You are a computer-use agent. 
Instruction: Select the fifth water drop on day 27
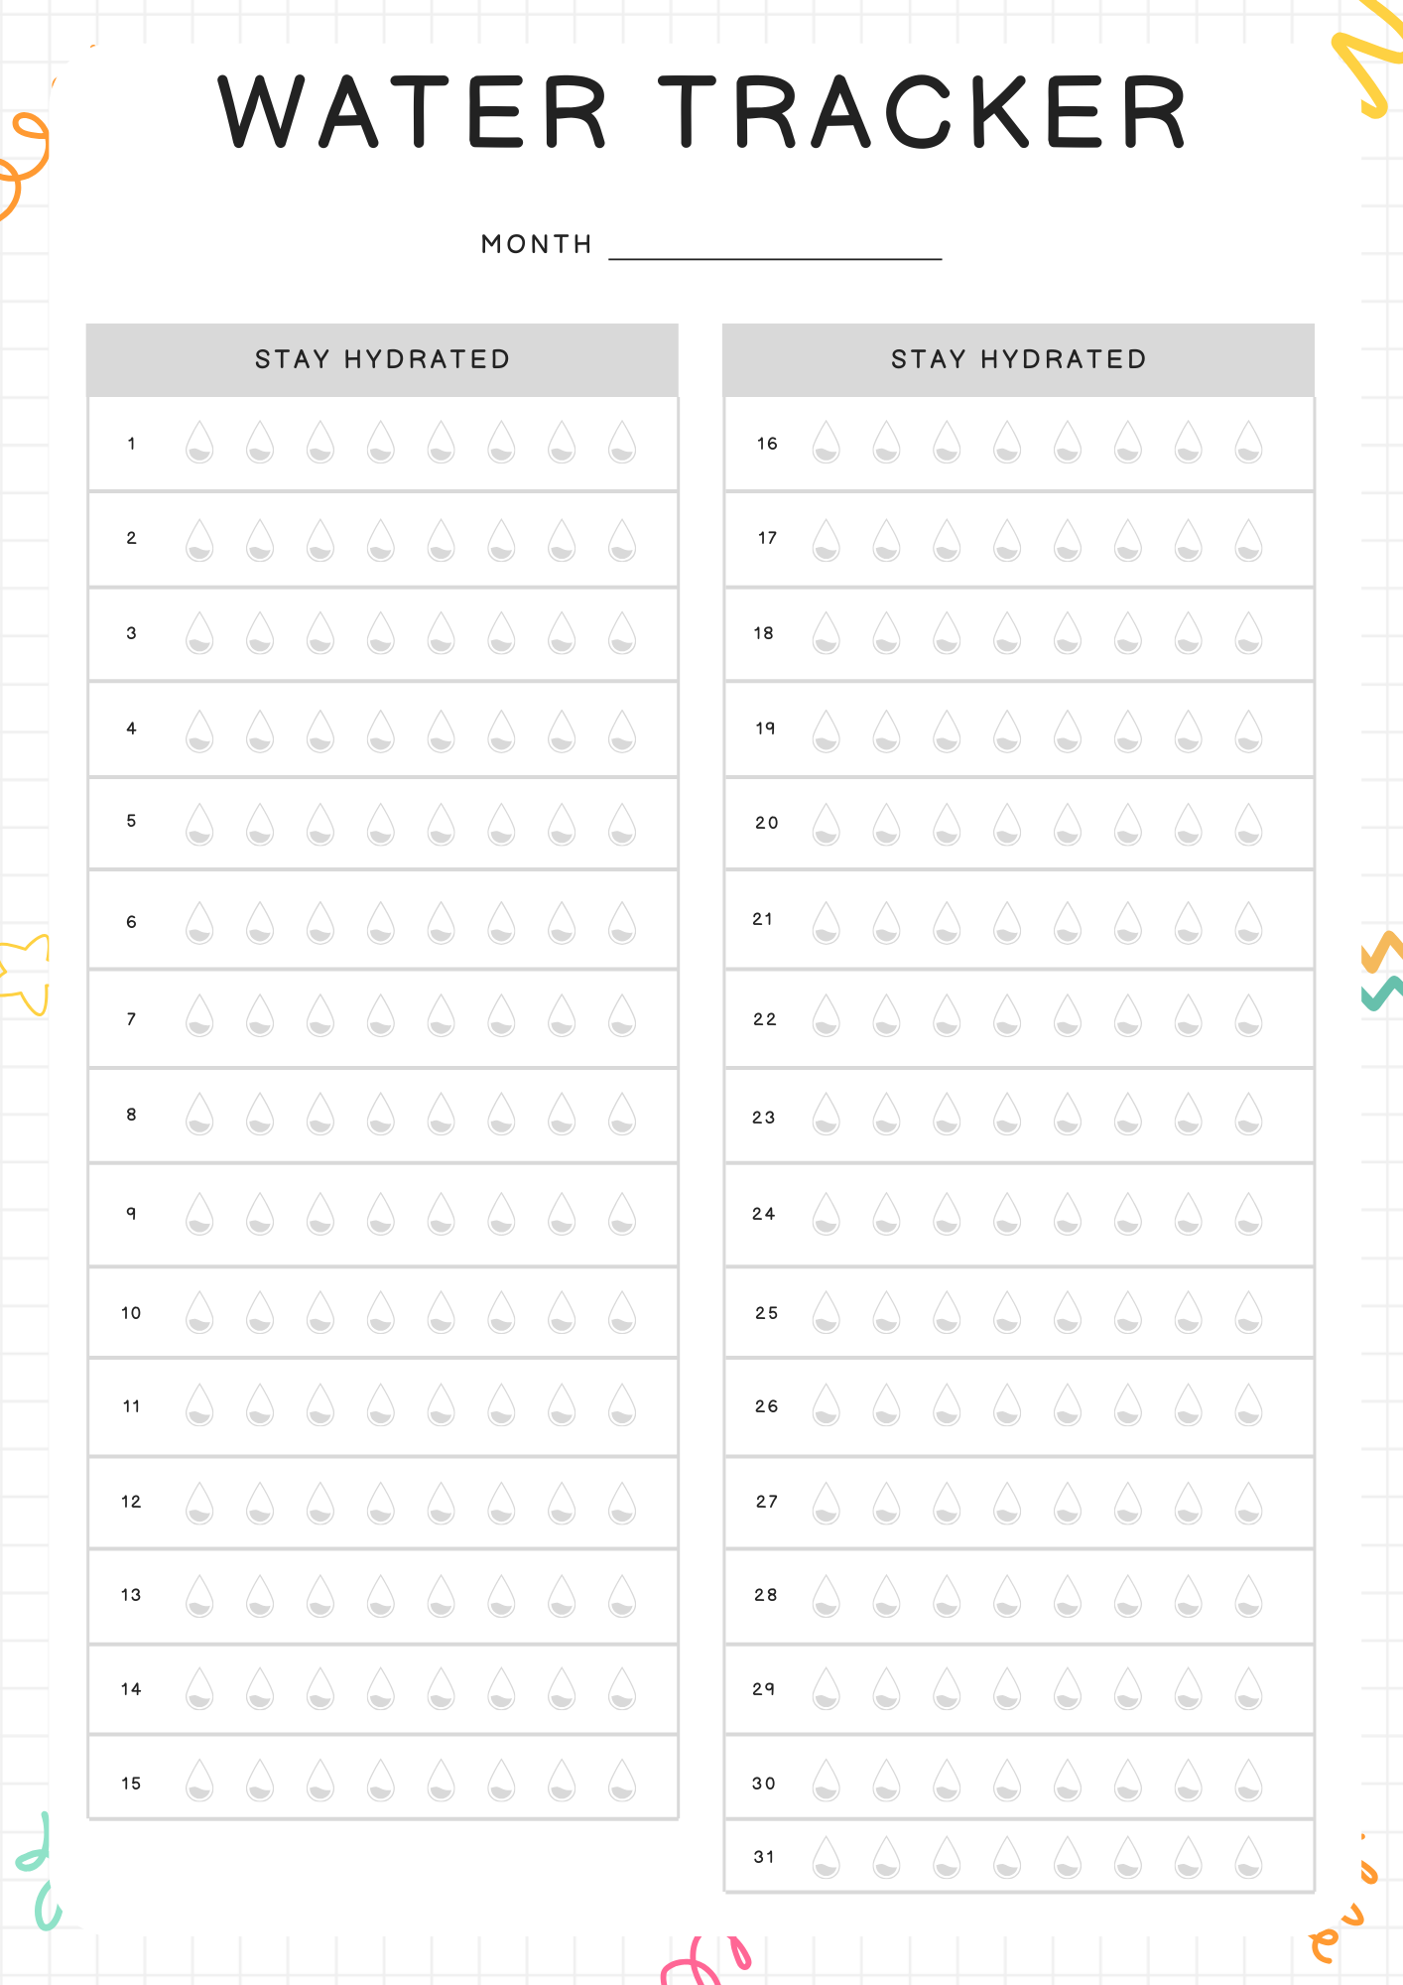click(1068, 1503)
